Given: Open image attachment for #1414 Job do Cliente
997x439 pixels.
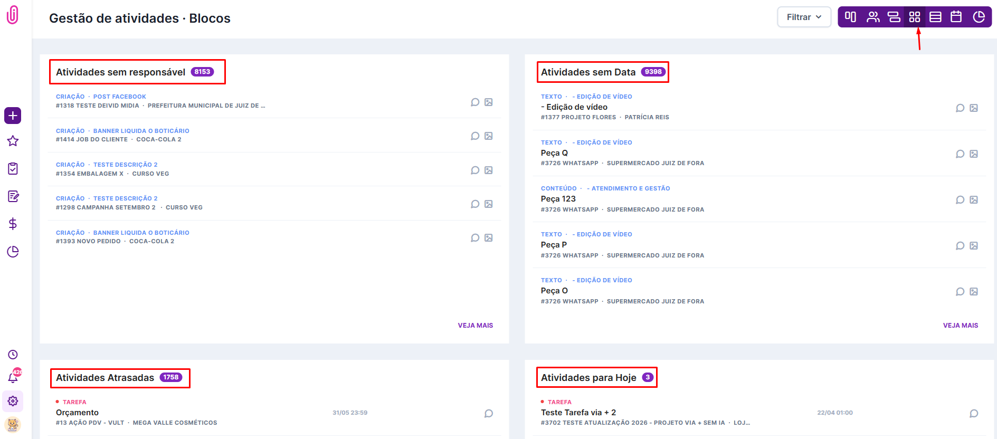Looking at the screenshot, I should click(x=489, y=136).
